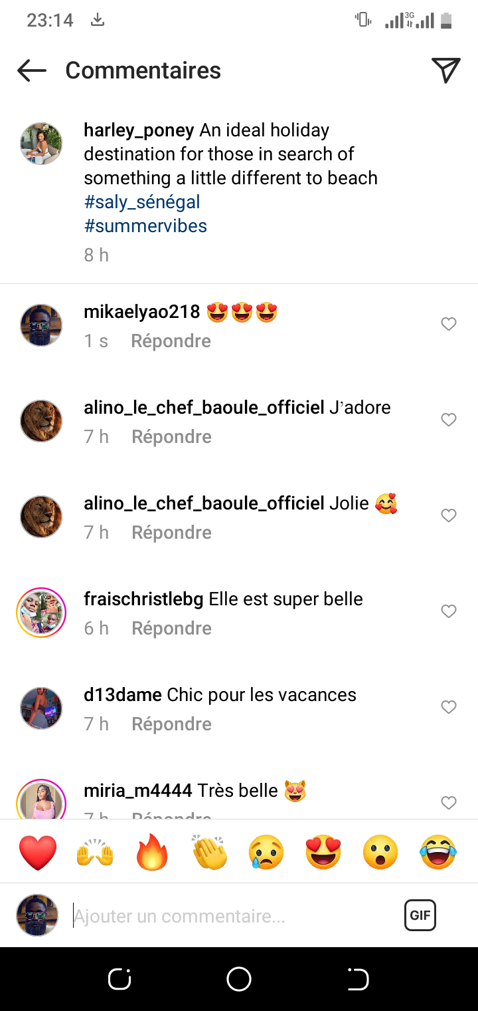Insert the raised hands emoji

(x=96, y=853)
